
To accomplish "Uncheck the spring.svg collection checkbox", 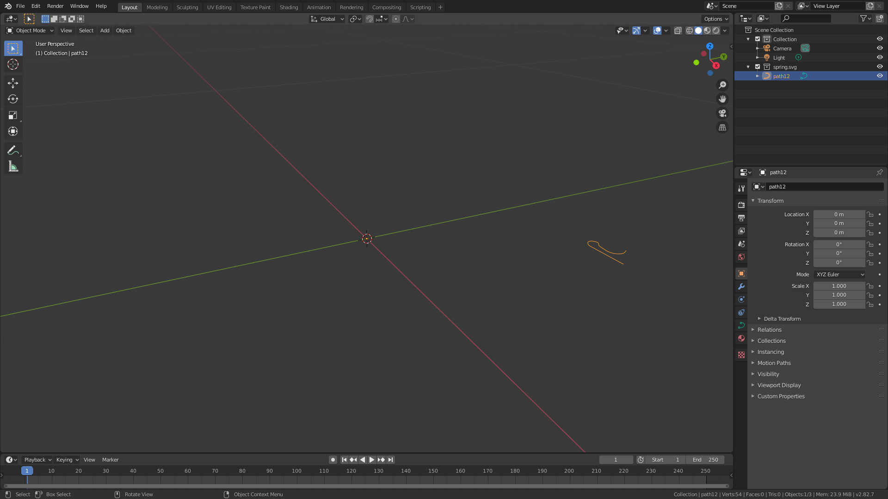I will 758,67.
